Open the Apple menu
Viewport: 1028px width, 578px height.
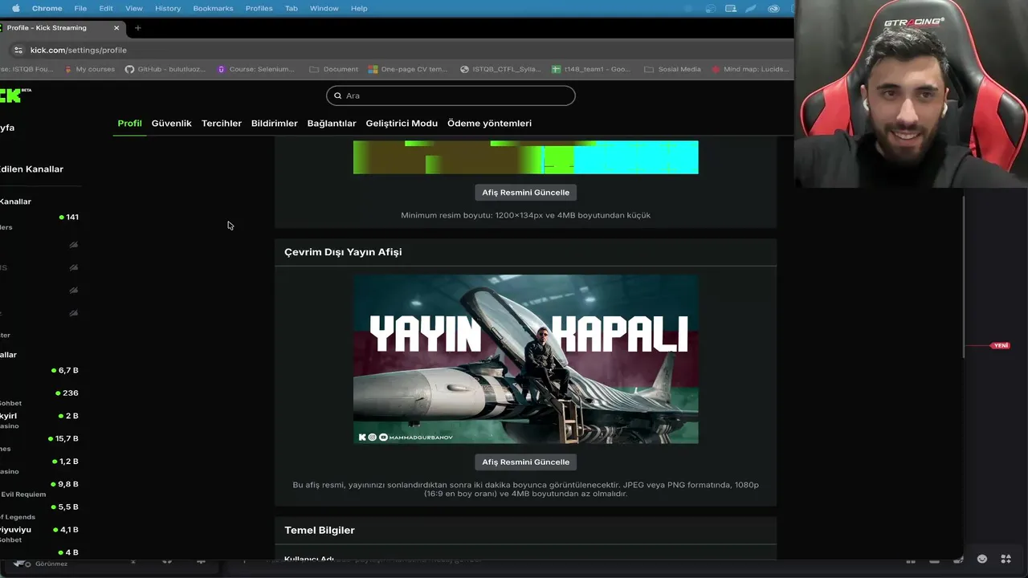tap(15, 8)
